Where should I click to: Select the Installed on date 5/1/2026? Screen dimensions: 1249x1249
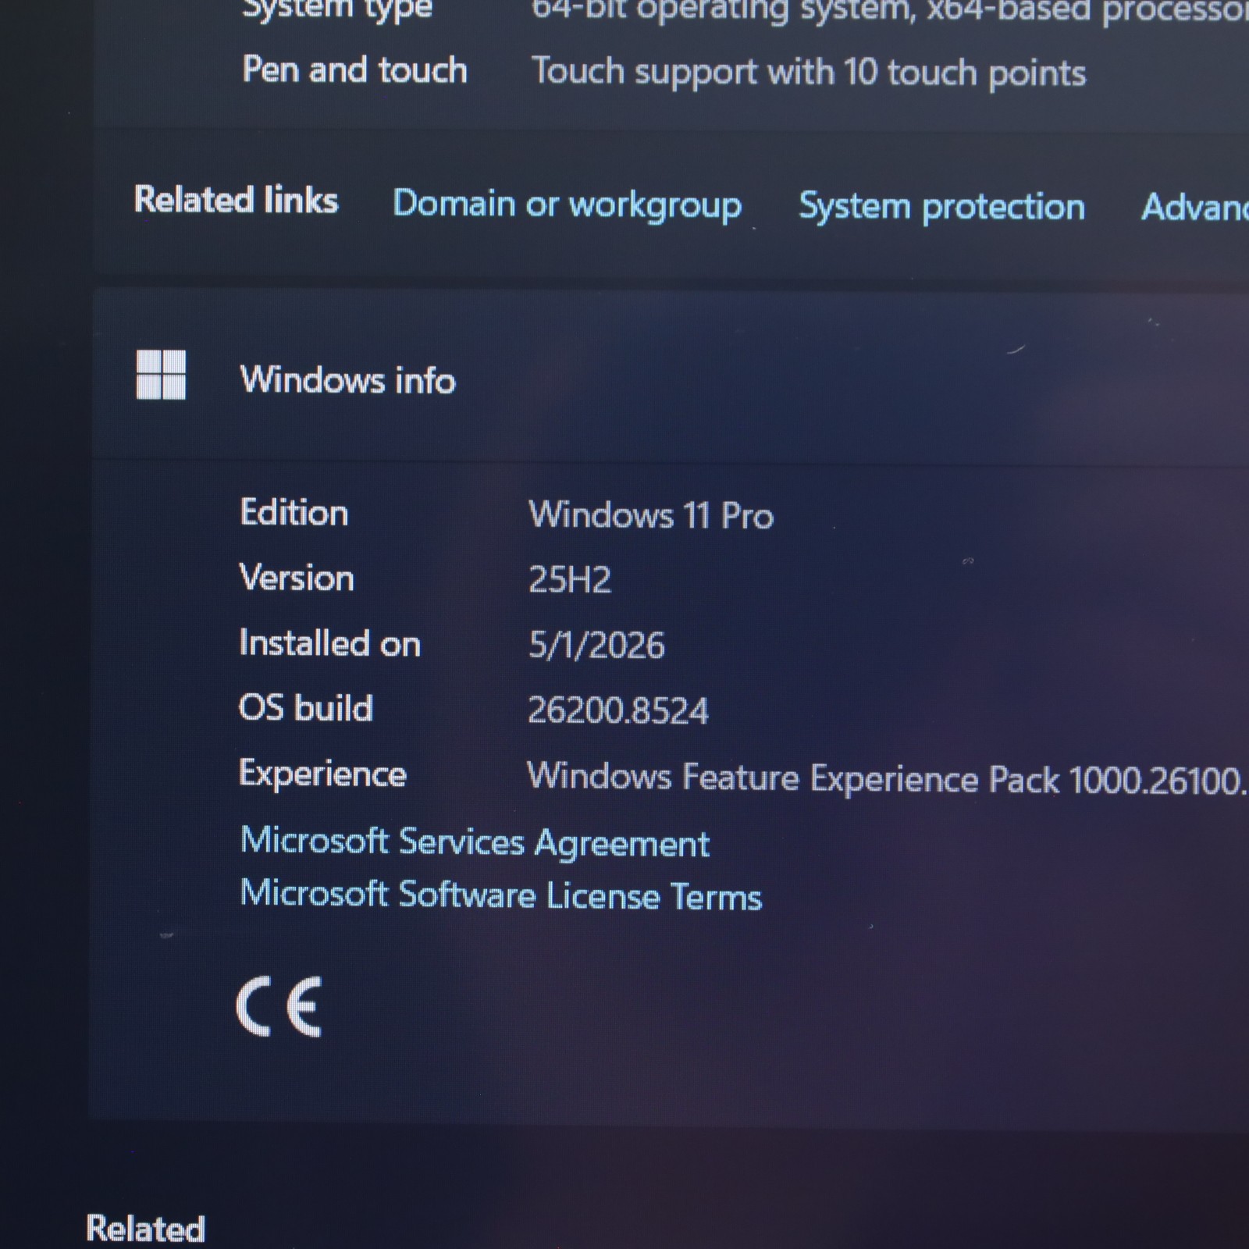pyautogui.click(x=596, y=645)
